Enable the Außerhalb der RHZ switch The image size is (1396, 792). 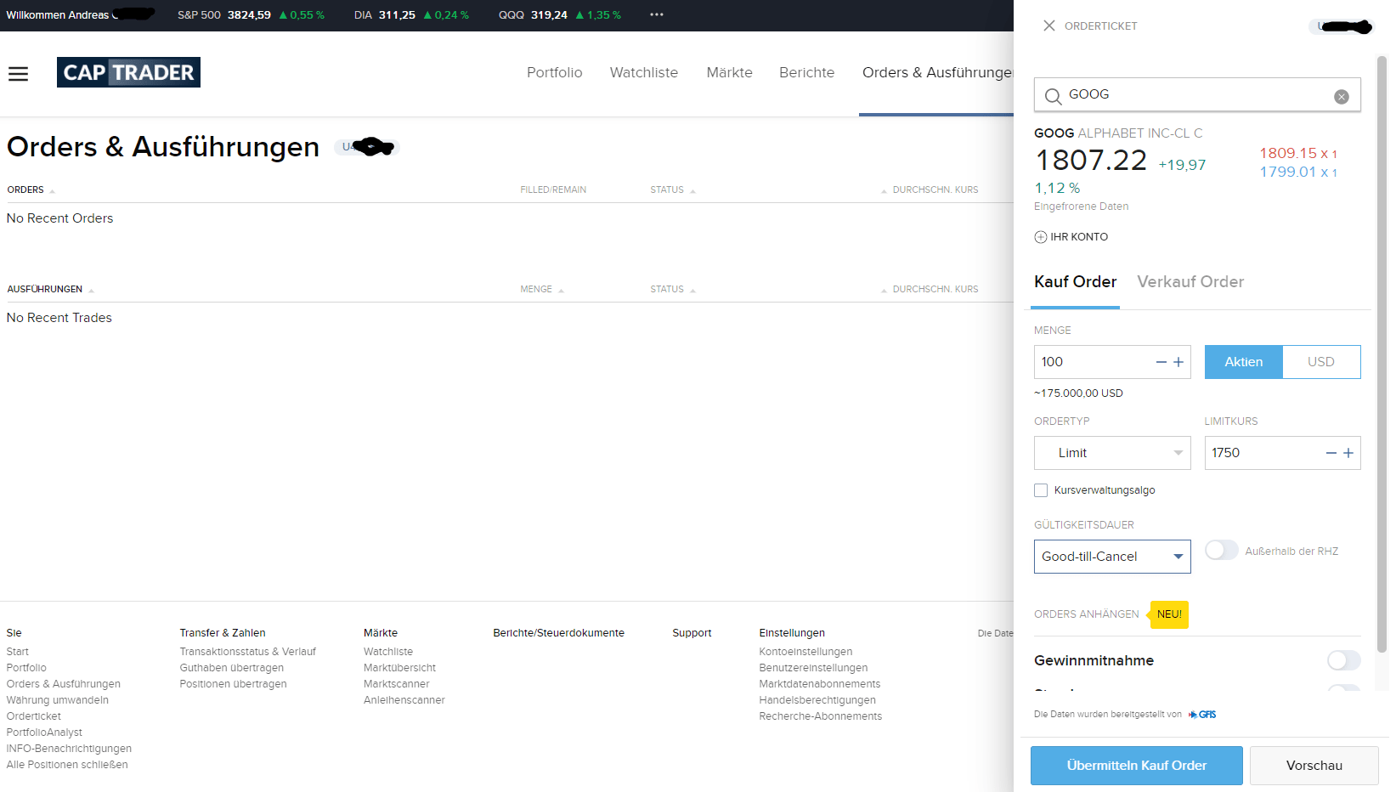(1221, 551)
